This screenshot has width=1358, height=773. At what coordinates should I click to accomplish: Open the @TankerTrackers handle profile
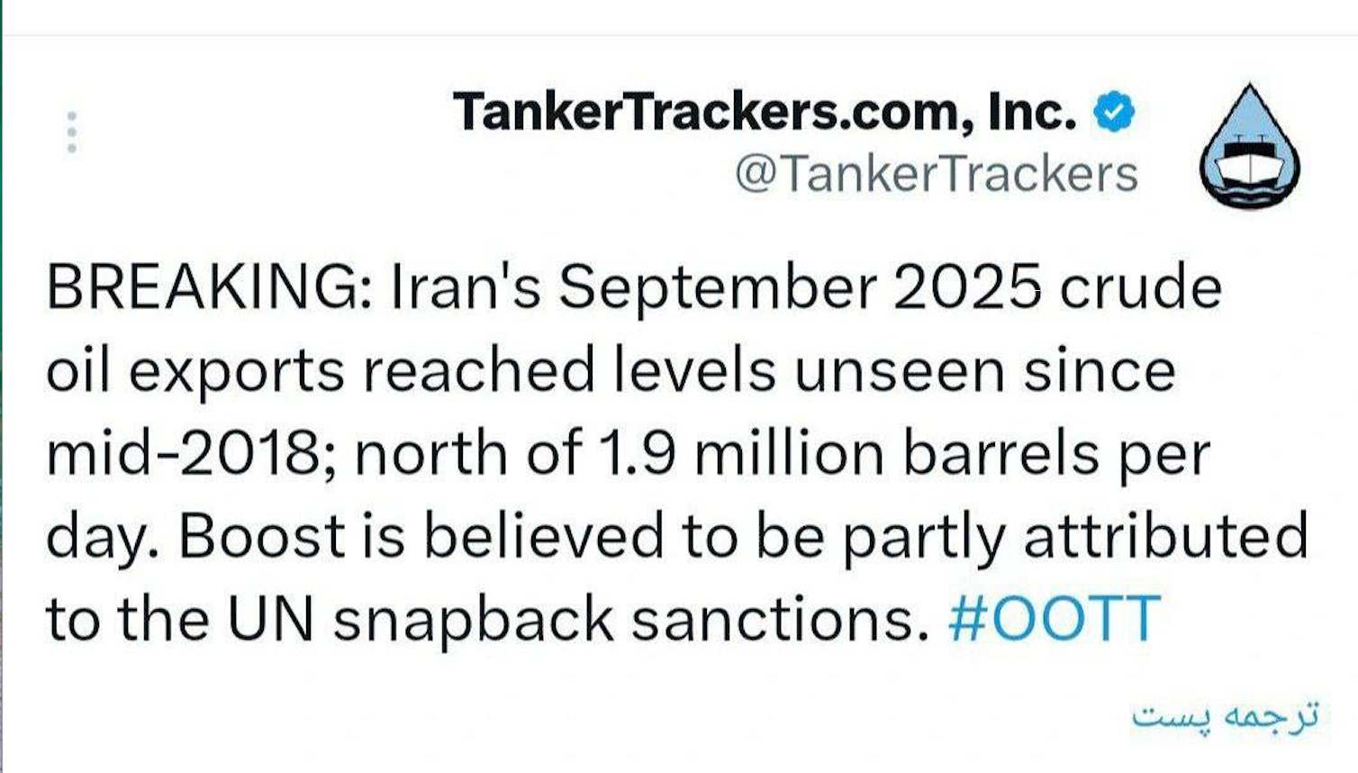(936, 174)
